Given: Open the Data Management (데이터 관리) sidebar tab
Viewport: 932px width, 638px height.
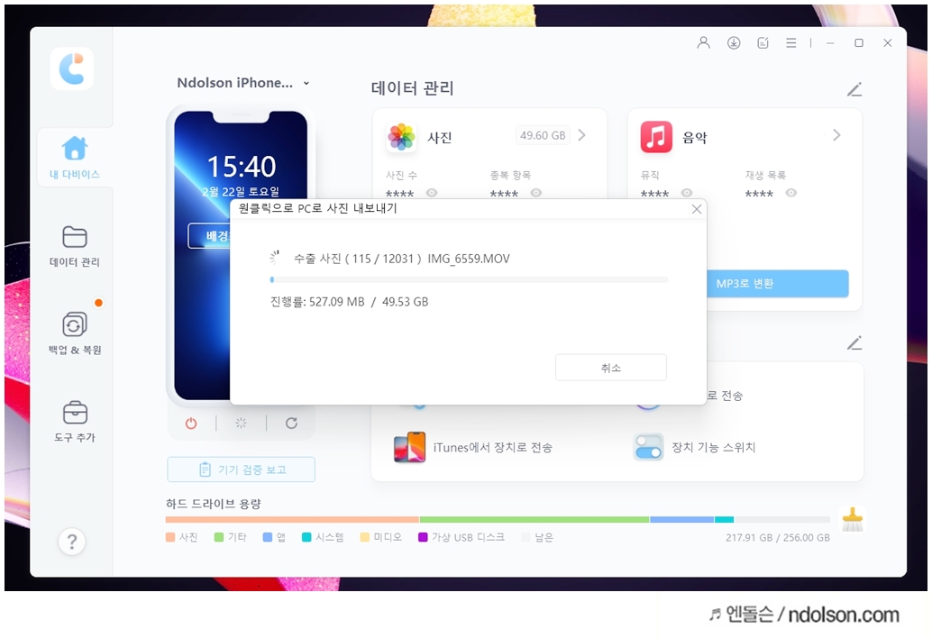Looking at the screenshot, I should (74, 247).
